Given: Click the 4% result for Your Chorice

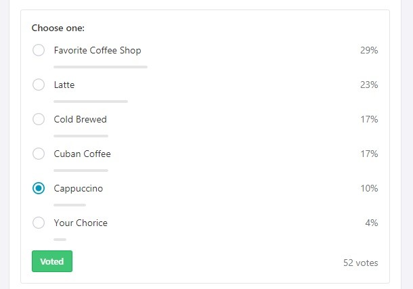Looking at the screenshot, I should tap(372, 223).
